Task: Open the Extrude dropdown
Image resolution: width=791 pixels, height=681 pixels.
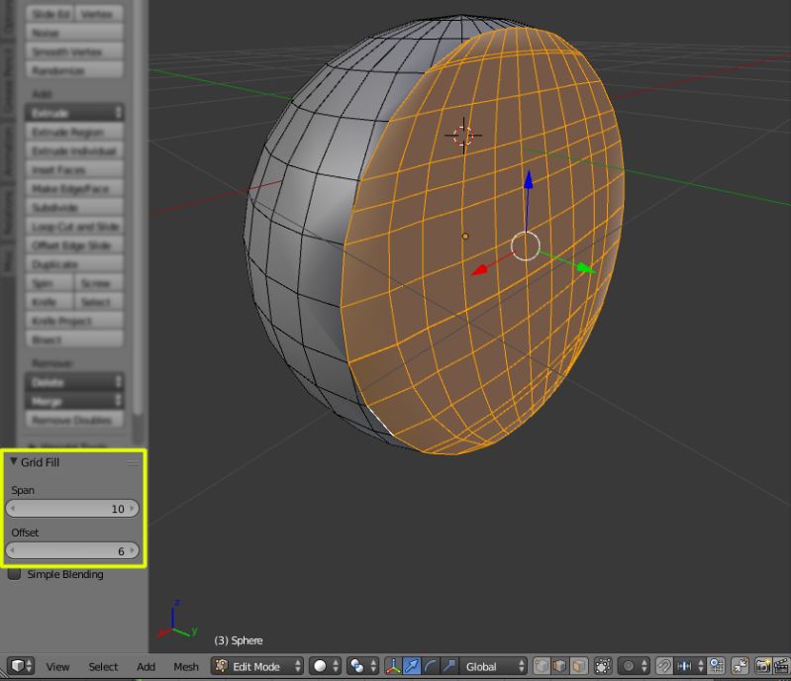Action: point(74,113)
